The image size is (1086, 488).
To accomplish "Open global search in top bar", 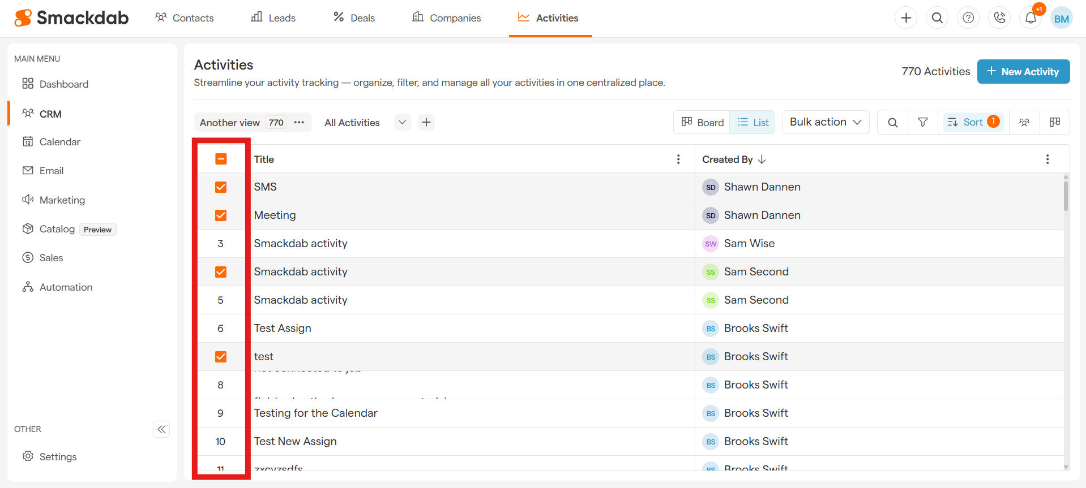I will (937, 18).
